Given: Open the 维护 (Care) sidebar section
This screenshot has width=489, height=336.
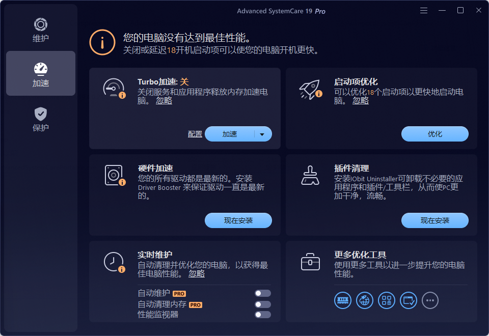Looking at the screenshot, I should (41, 30).
